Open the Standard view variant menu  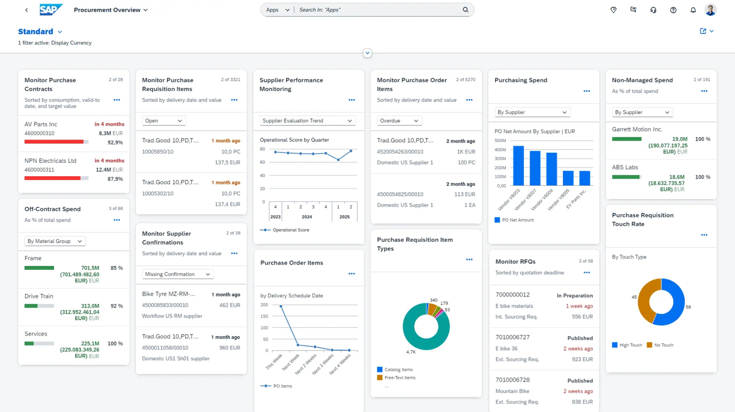(x=40, y=32)
